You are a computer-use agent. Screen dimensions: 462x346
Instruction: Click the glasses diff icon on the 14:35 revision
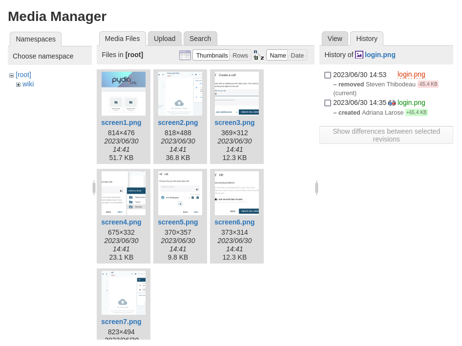point(392,103)
